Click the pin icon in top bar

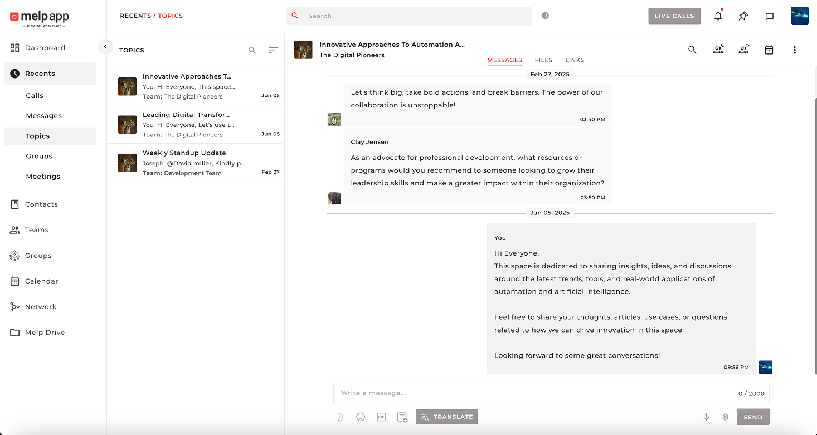tap(743, 16)
